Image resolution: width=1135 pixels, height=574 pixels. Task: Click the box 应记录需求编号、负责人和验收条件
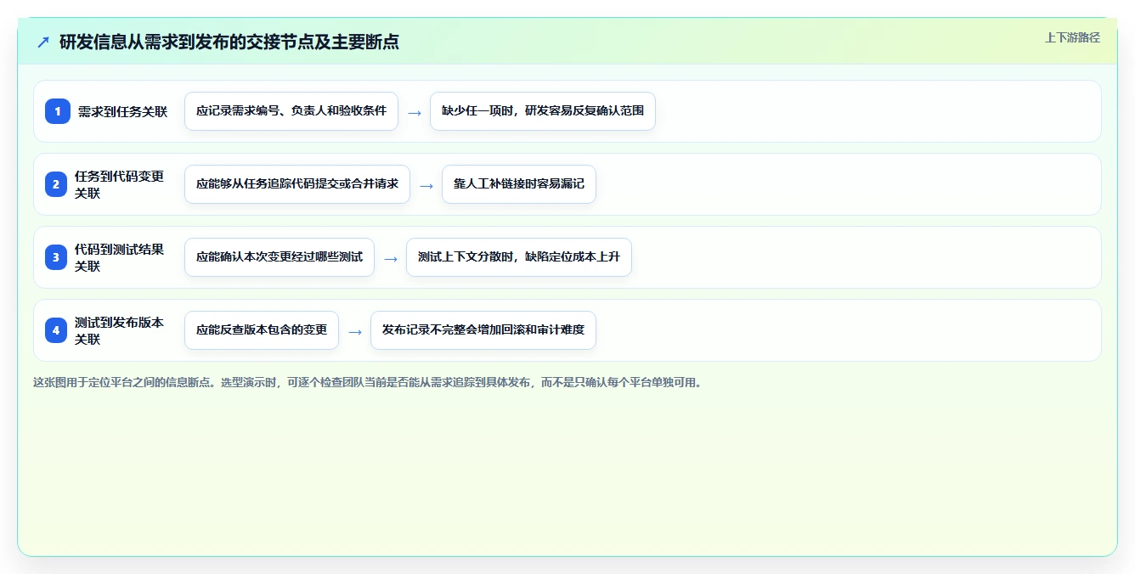[x=291, y=111]
